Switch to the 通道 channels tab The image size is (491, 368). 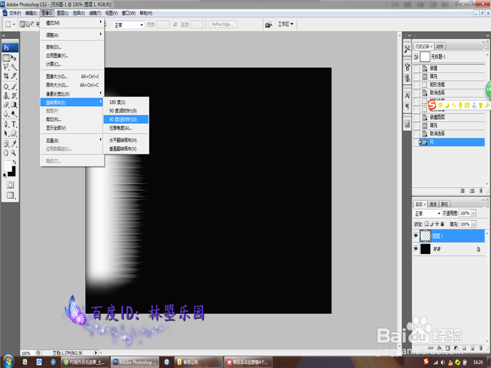433,204
